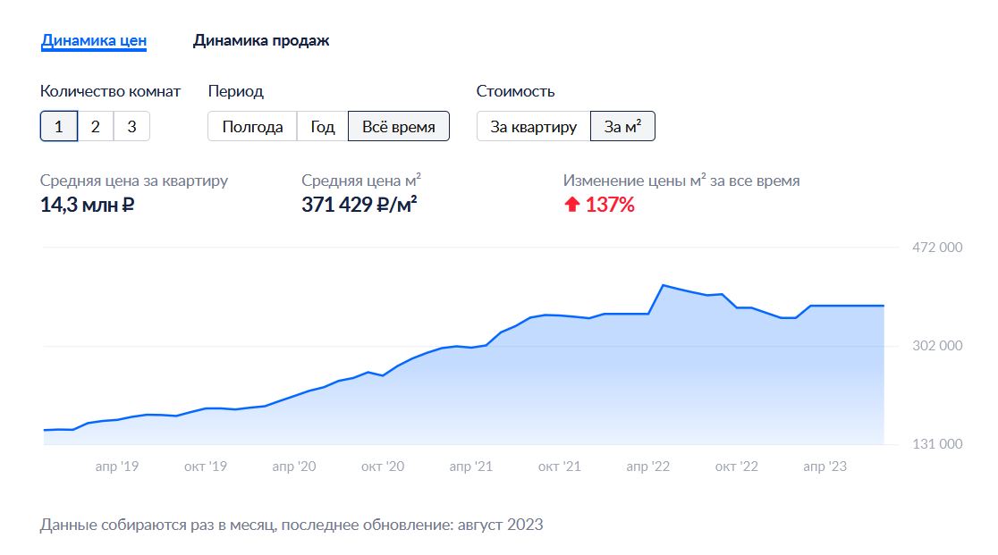Switch to the Динамика продаж tab
The height and width of the screenshot is (555, 998).
click(261, 41)
